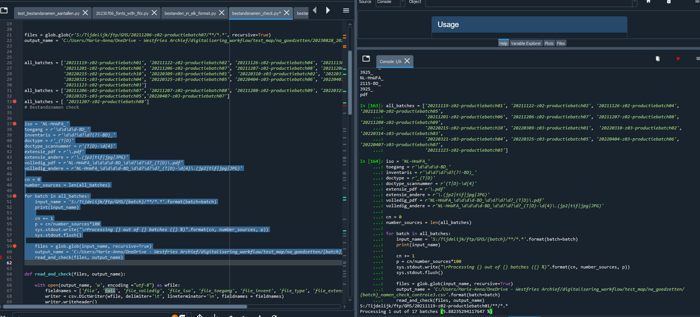Open the Variable Explorer tab
The width and height of the screenshot is (700, 317).
pos(526,43)
